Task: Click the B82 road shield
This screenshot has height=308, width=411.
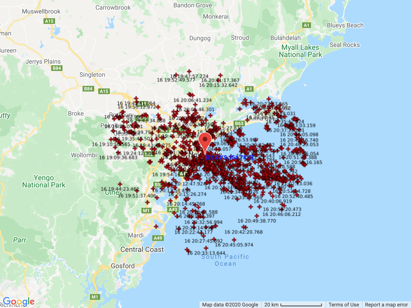Action: pos(149,154)
